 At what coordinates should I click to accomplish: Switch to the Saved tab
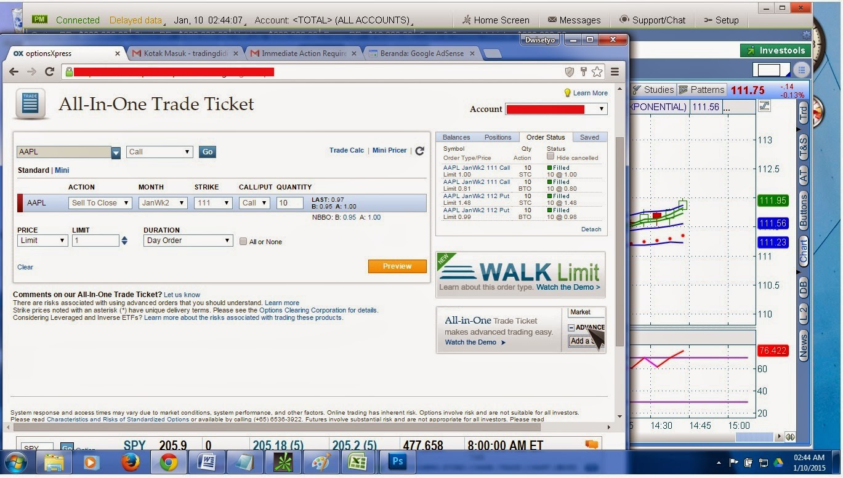(x=589, y=137)
